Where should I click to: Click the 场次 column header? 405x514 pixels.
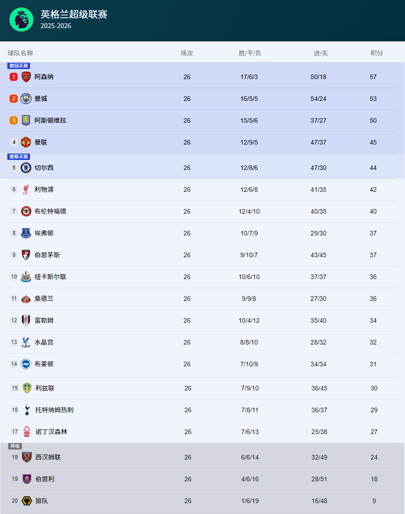tap(187, 53)
